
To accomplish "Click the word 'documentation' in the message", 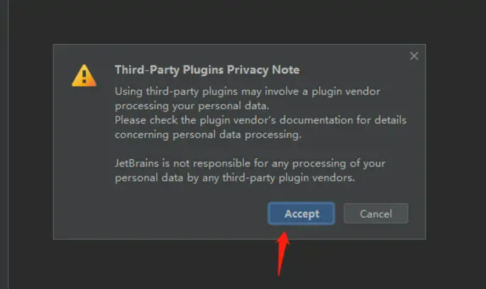I will pos(316,120).
